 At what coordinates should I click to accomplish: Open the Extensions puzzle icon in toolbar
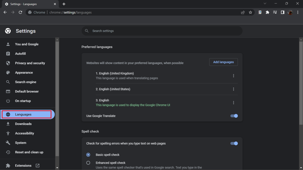(267, 12)
